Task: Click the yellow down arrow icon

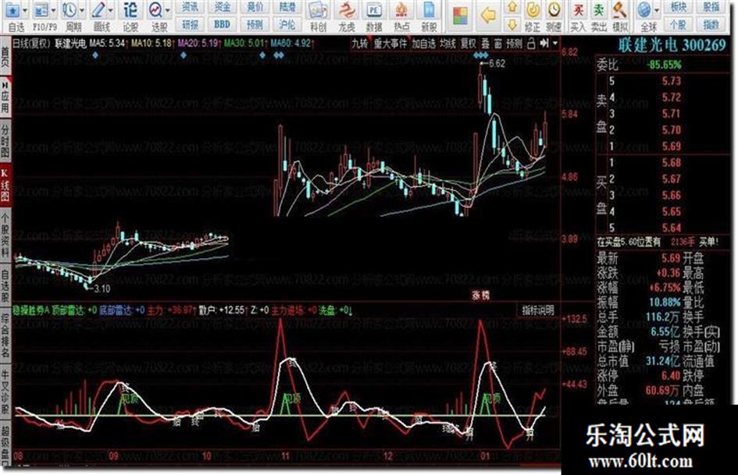Action: pyautogui.click(x=512, y=24)
